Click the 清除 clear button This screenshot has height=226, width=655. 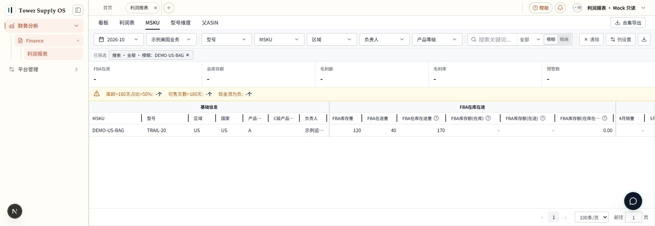591,39
